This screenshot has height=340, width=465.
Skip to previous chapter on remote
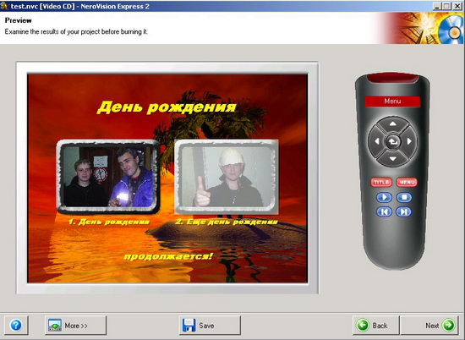point(385,211)
